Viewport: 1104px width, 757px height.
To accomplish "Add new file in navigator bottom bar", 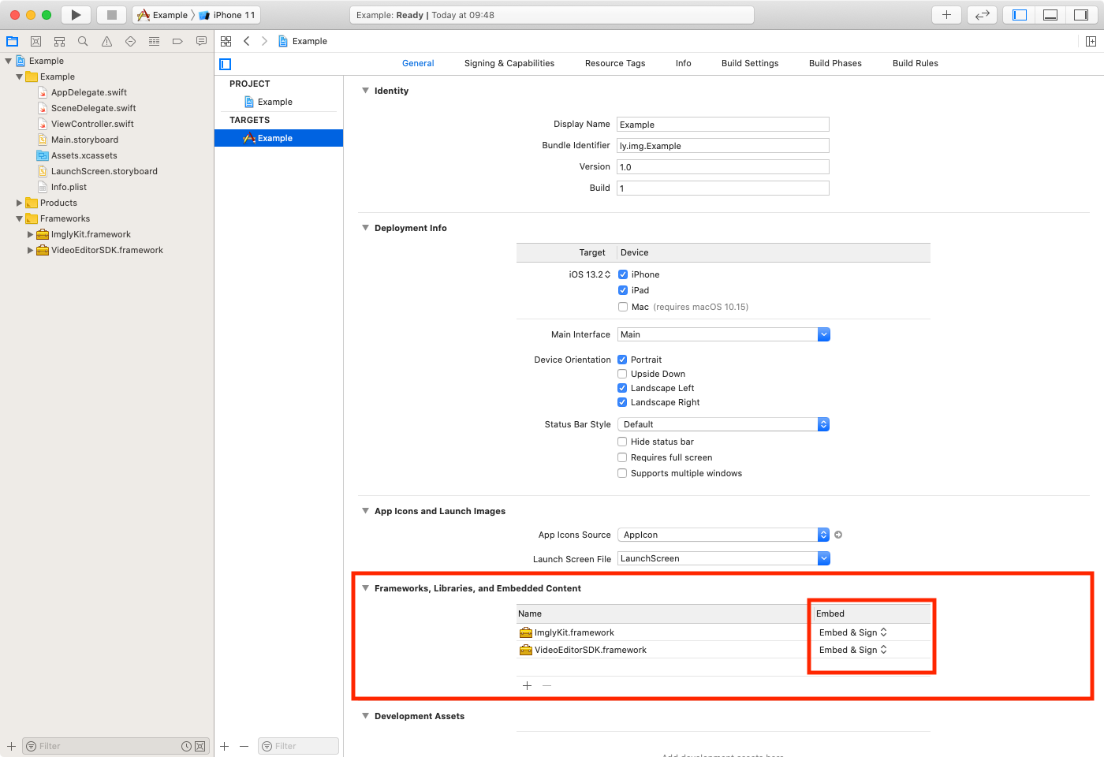I will coord(11,746).
